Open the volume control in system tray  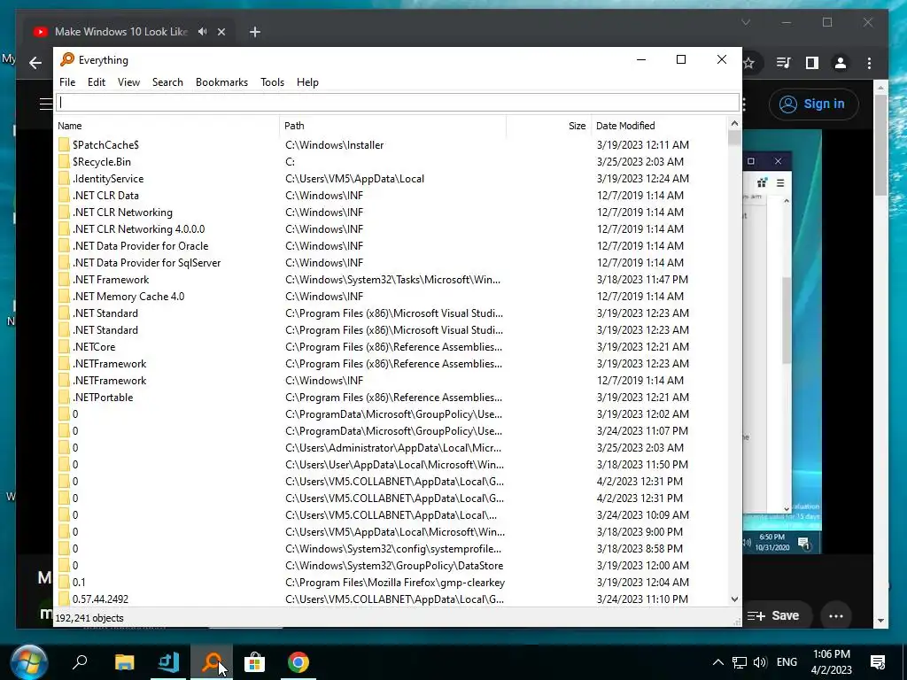[x=760, y=662]
